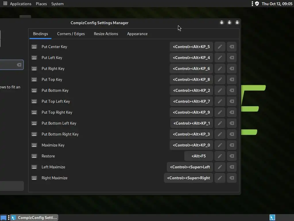
Task: Click the <Control><Alt>KP_0 shortcut button
Action: tap(191, 145)
